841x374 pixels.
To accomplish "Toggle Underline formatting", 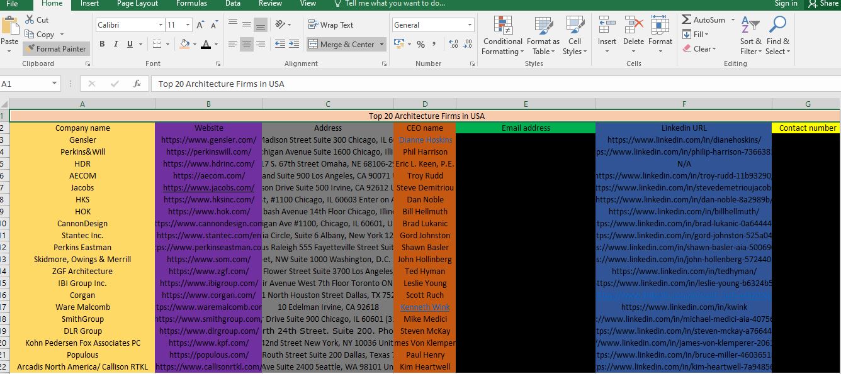I will pos(130,44).
